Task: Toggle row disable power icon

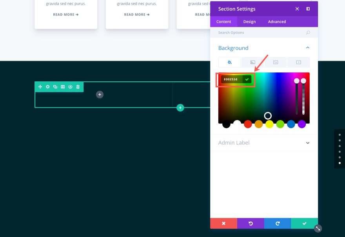Action: [x=70, y=87]
